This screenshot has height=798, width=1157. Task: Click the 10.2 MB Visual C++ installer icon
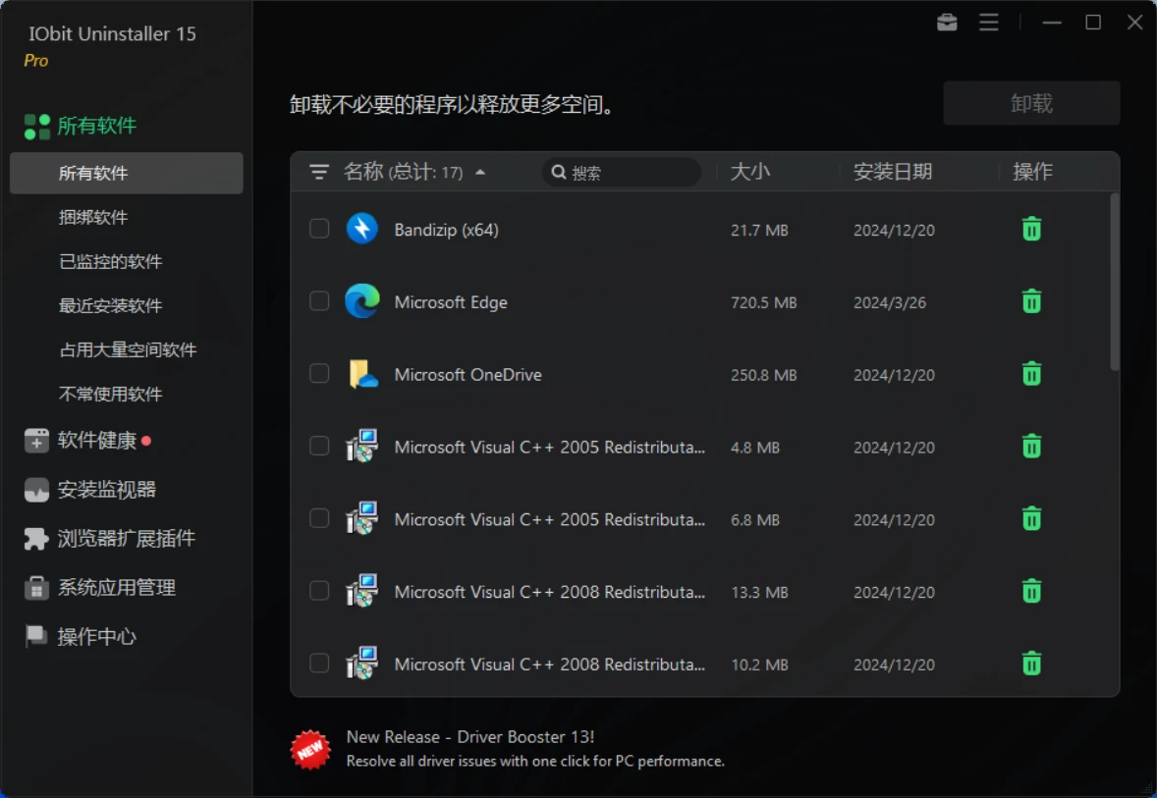pyautogui.click(x=362, y=663)
